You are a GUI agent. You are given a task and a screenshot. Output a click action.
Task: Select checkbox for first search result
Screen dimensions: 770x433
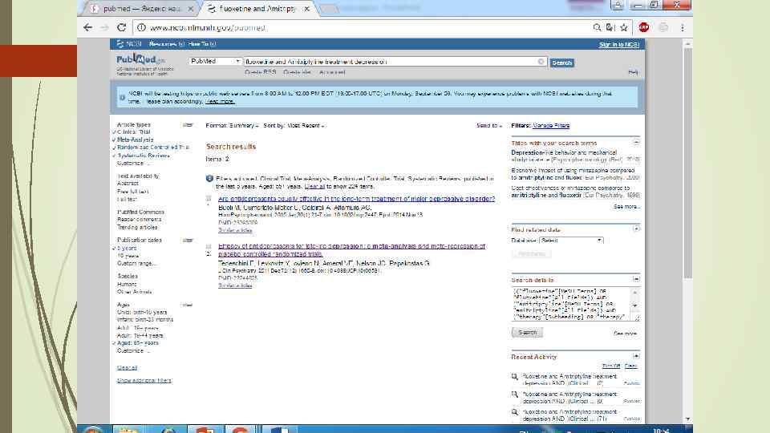coord(209,199)
